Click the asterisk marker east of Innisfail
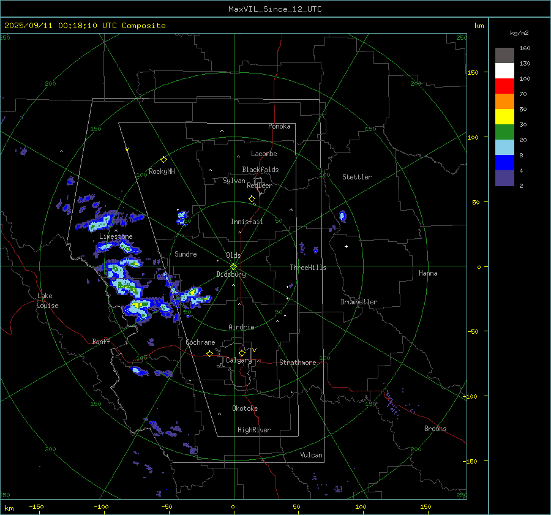The width and height of the screenshot is (551, 515). tap(291, 210)
